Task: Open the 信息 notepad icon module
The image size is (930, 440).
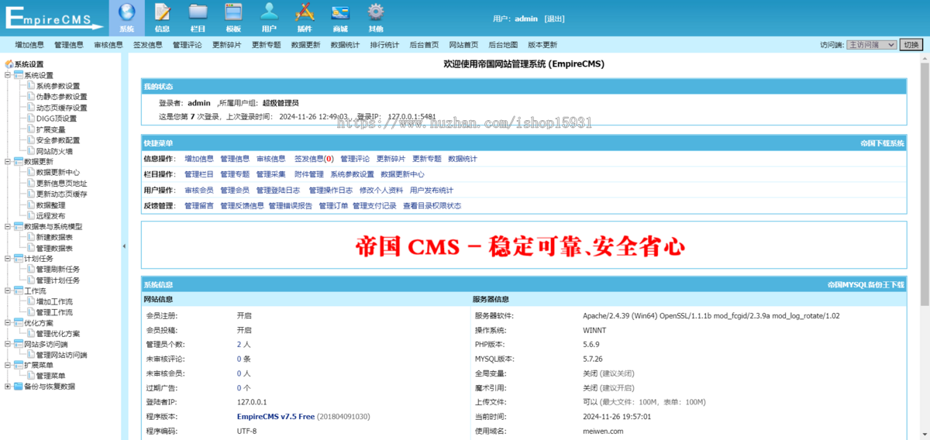Action: click(162, 17)
